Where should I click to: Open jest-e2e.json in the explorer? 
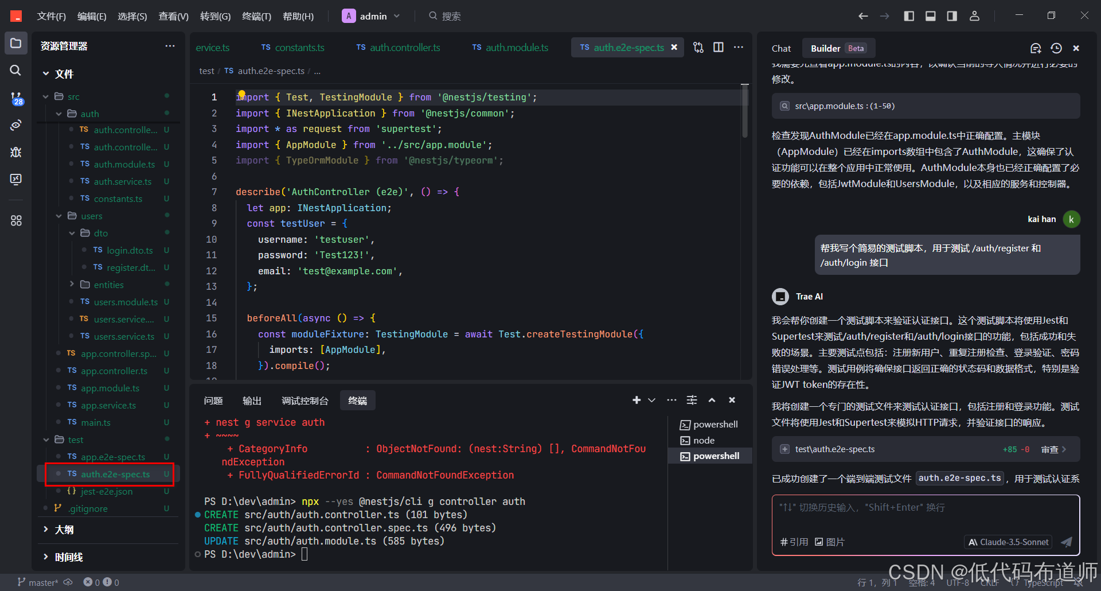[x=106, y=491]
